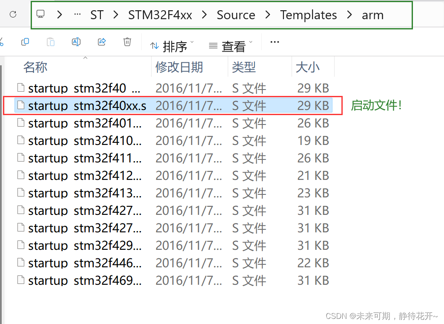Click 22 KB size of stm32f446 file

(x=313, y=263)
